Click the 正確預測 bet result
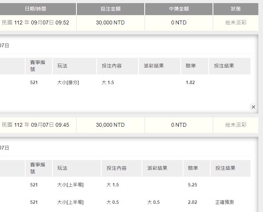 pyautogui.click(x=225, y=202)
